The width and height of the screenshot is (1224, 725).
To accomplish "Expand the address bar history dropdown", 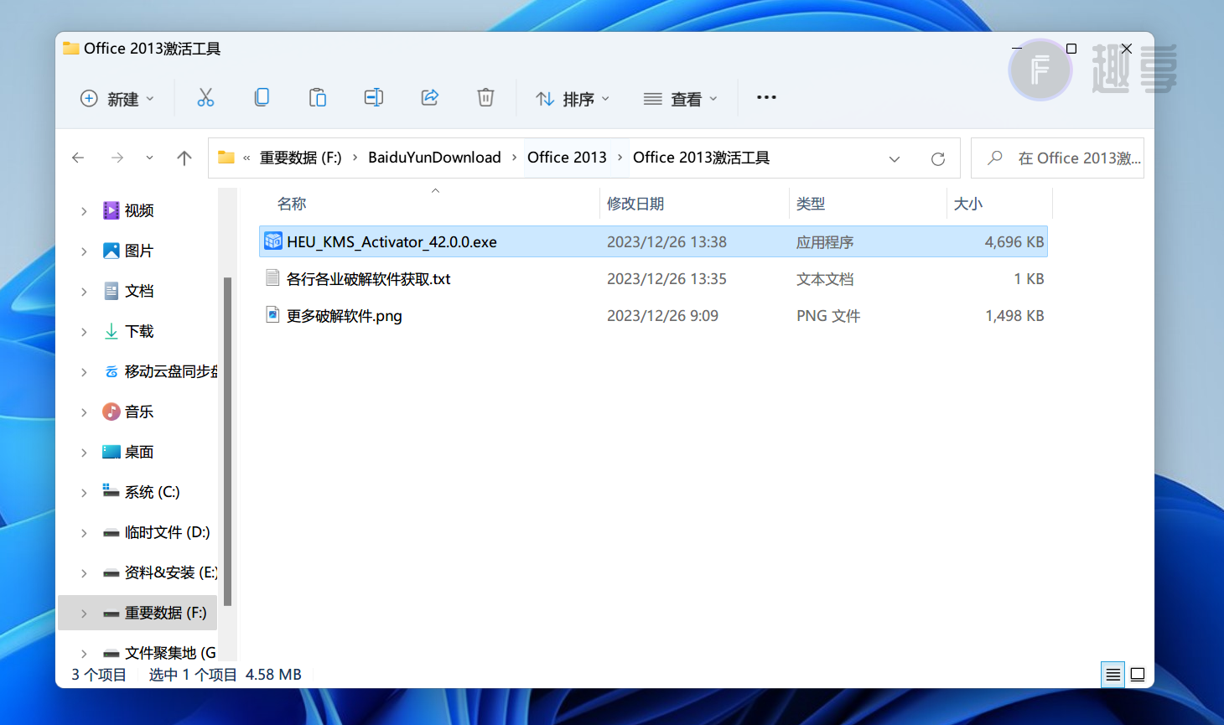I will (x=895, y=158).
